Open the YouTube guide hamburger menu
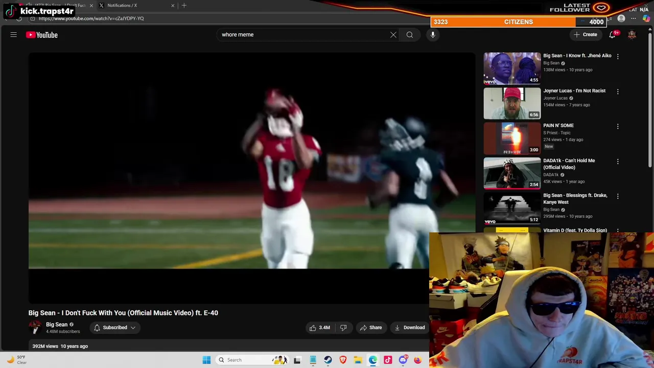Screen dimensions: 654x368 pos(14,35)
